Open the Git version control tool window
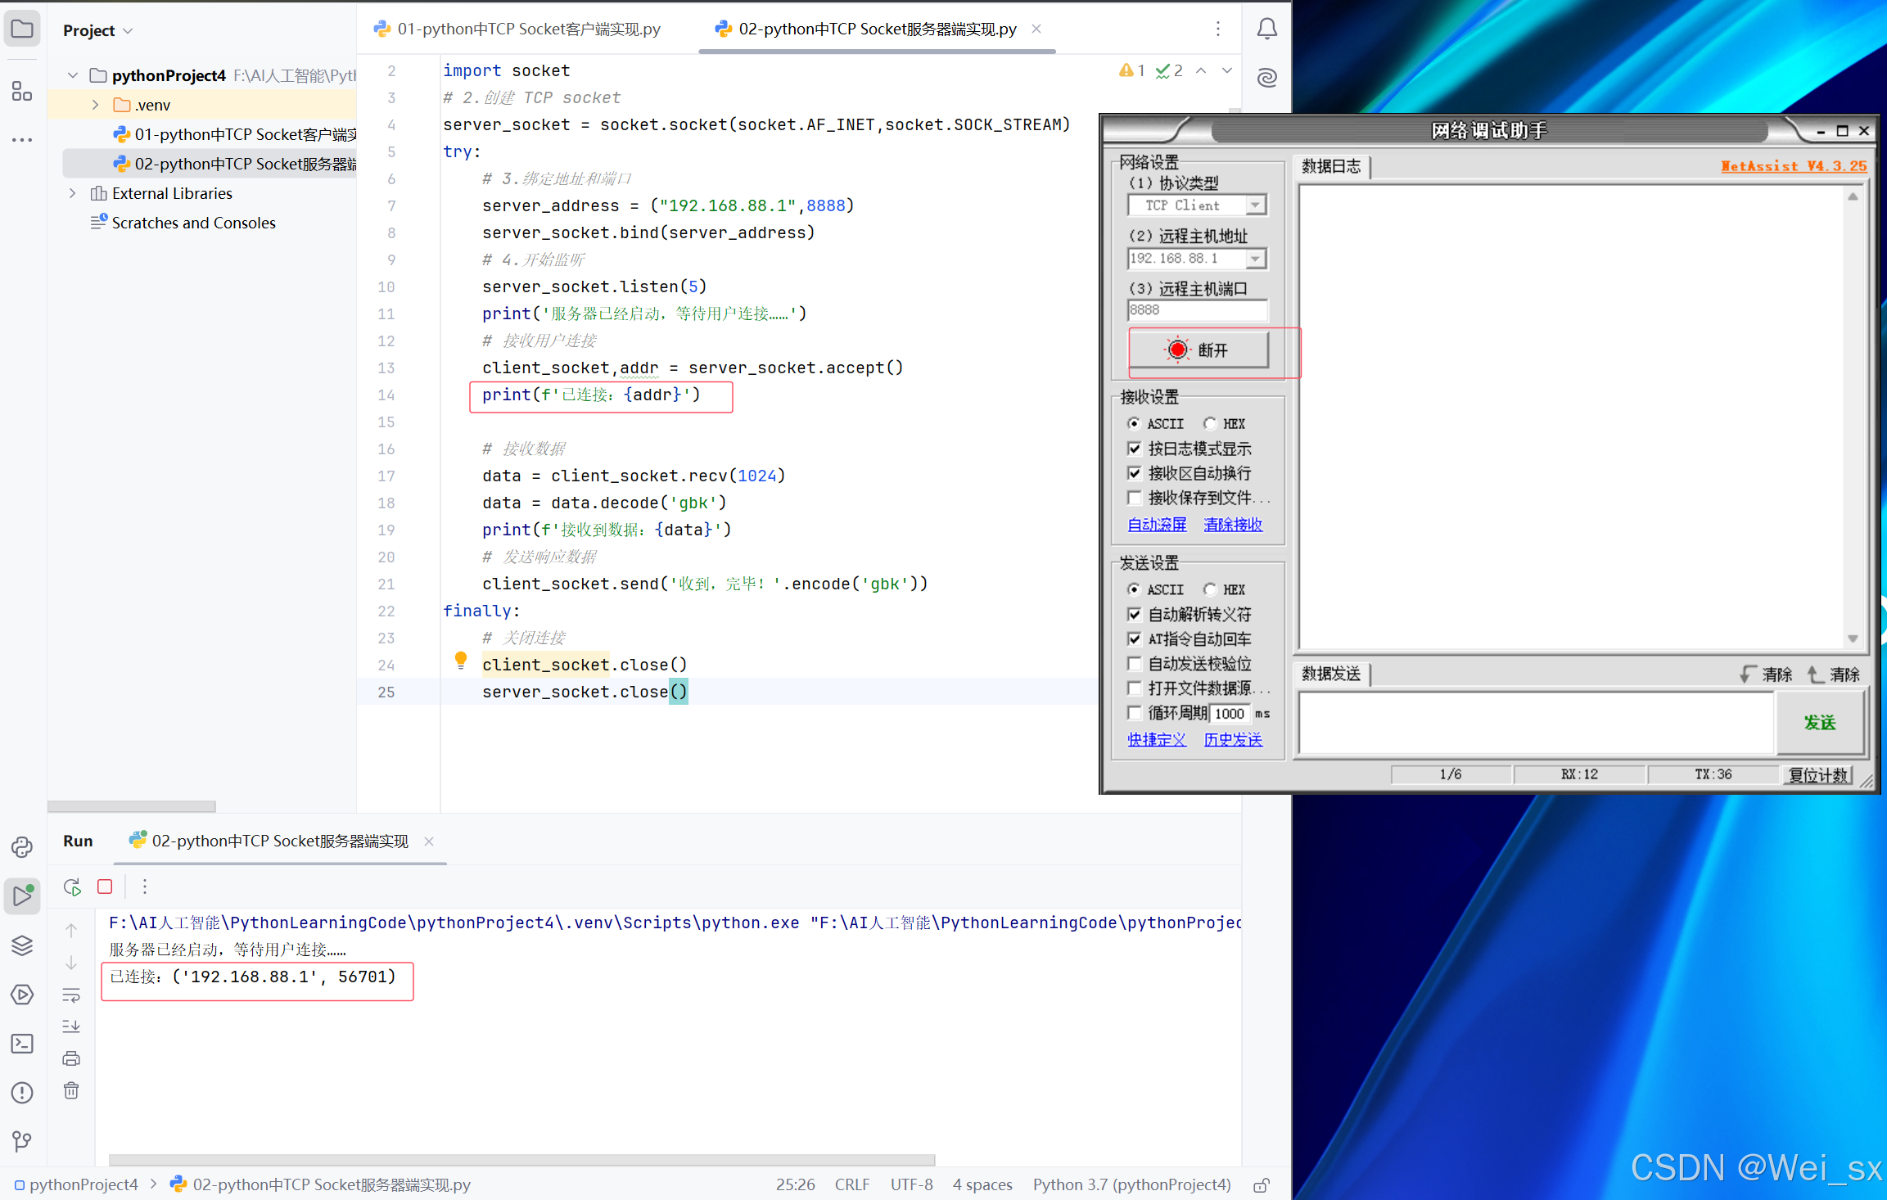The height and width of the screenshot is (1200, 1887). click(22, 1141)
